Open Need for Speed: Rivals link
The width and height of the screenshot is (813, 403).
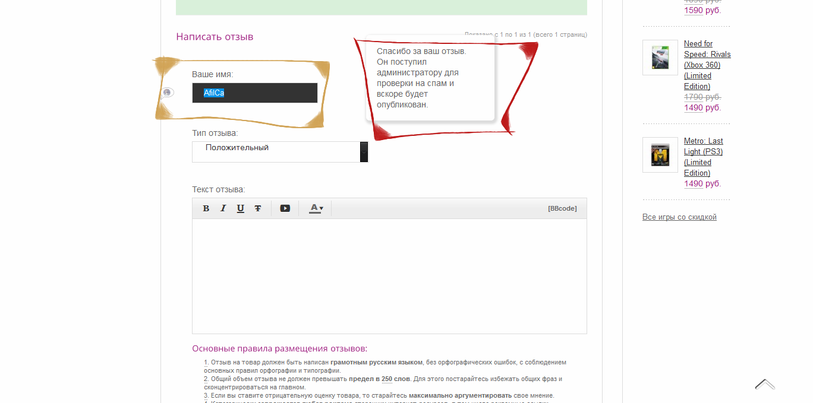point(707,65)
